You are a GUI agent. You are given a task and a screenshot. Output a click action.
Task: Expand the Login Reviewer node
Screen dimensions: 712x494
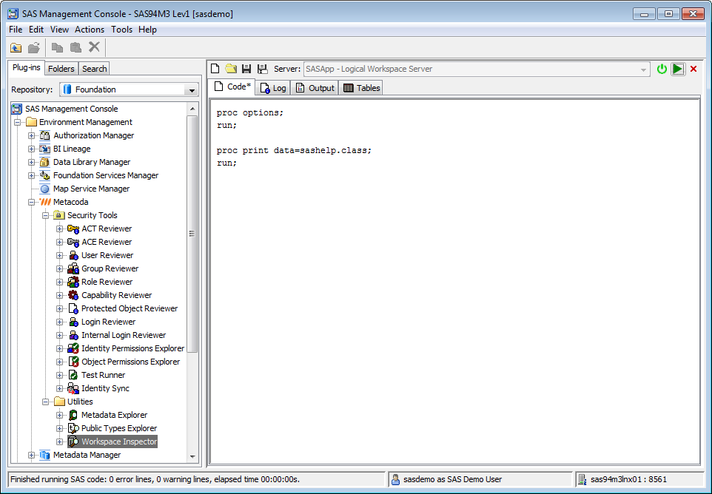click(x=59, y=322)
